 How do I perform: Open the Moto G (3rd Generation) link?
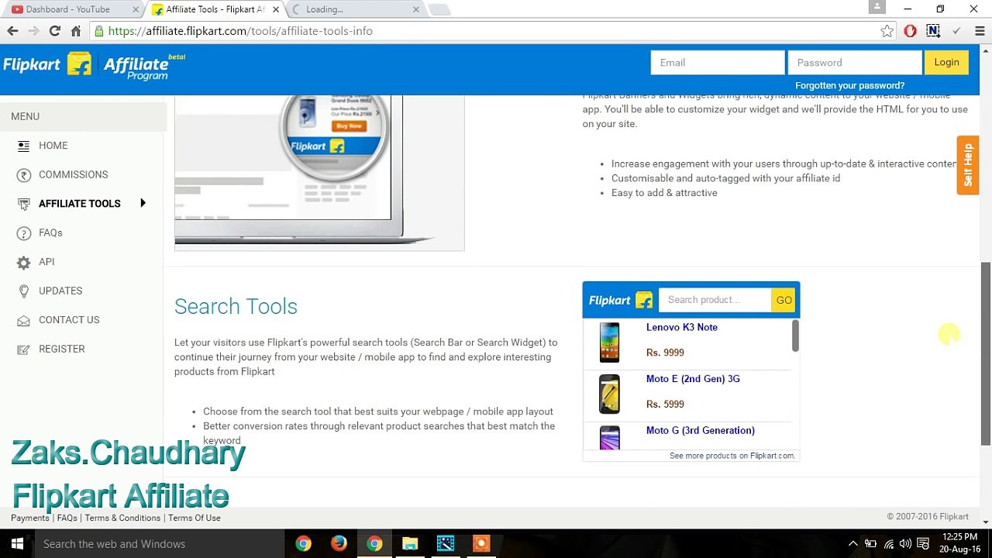click(x=701, y=431)
